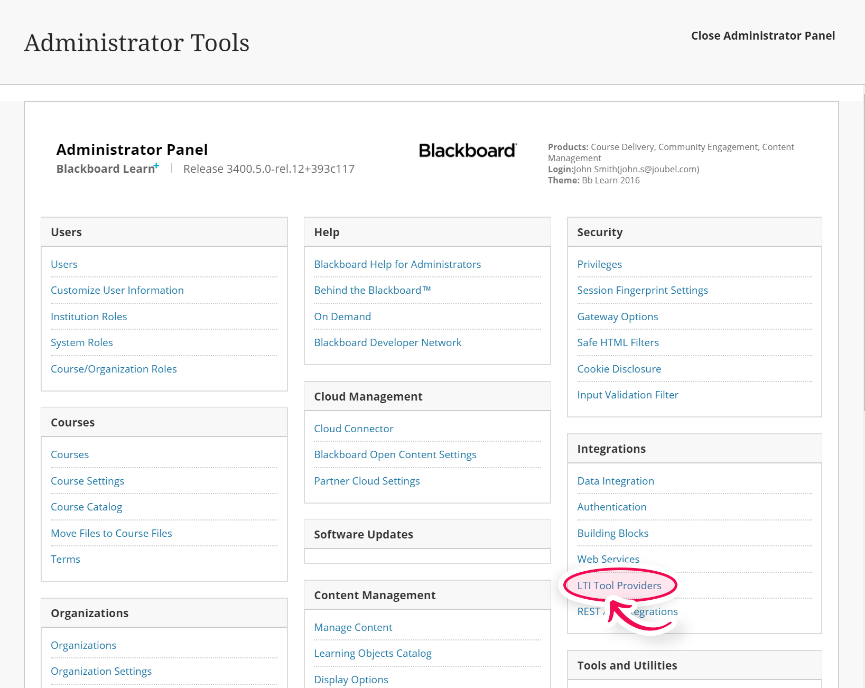Open Course Settings

coord(87,481)
